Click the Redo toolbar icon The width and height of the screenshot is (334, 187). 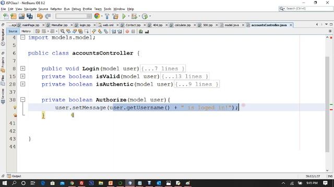(48, 16)
